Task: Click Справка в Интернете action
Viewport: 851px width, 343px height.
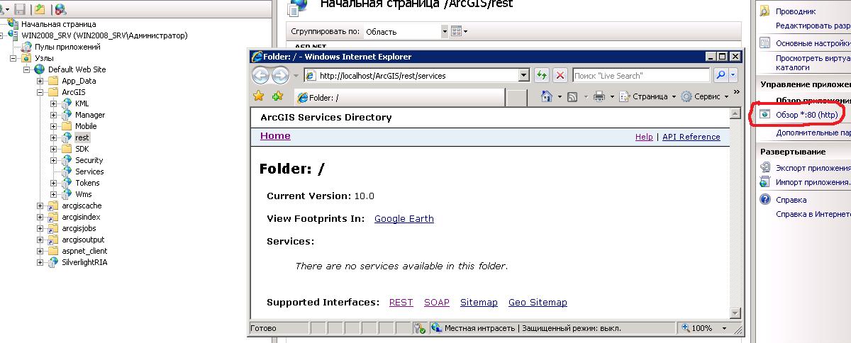Action: [813, 214]
